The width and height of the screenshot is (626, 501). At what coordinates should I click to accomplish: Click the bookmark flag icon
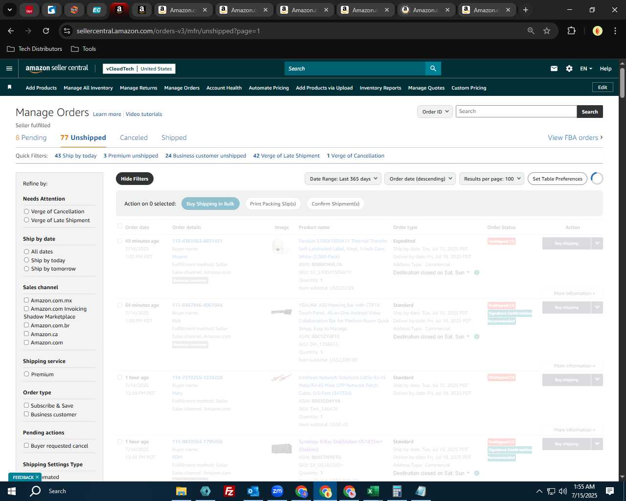(x=9, y=88)
